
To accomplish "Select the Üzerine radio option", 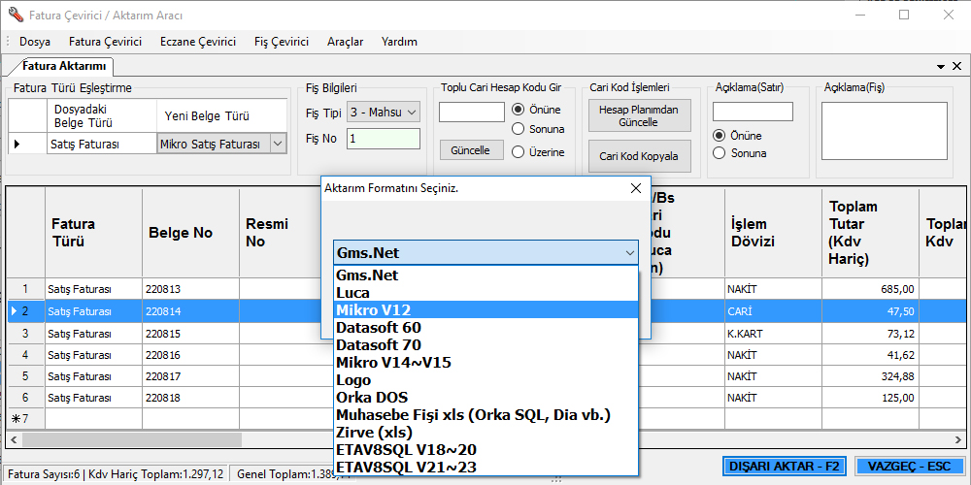I will click(518, 151).
